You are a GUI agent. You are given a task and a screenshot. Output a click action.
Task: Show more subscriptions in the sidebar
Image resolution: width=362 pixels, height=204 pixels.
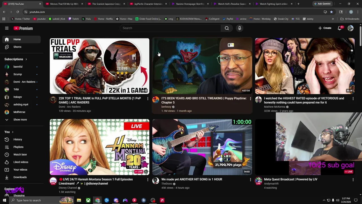click(21, 120)
